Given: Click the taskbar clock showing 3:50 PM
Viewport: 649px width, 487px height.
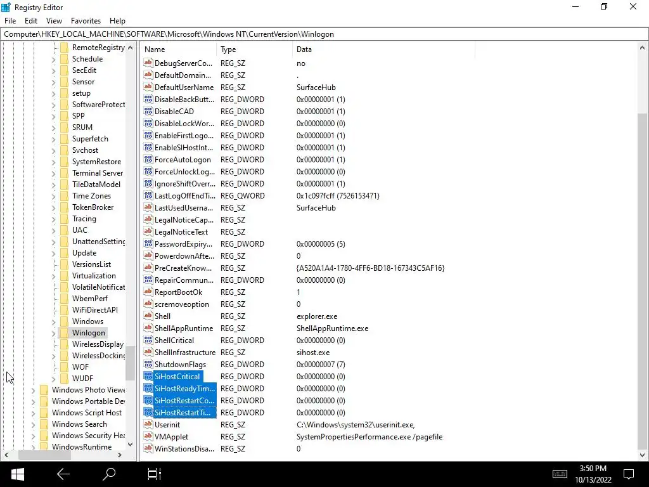Looking at the screenshot, I should click(593, 474).
